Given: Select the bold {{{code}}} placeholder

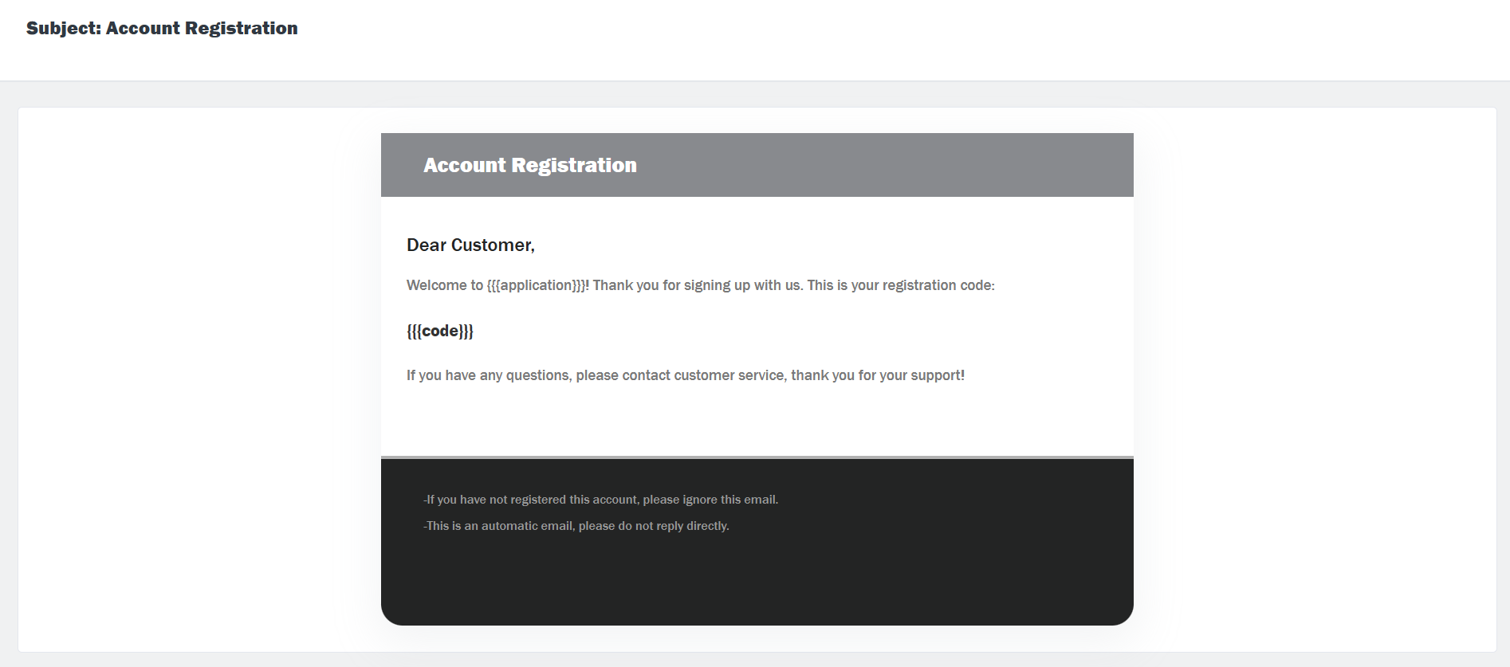Looking at the screenshot, I should [x=440, y=331].
